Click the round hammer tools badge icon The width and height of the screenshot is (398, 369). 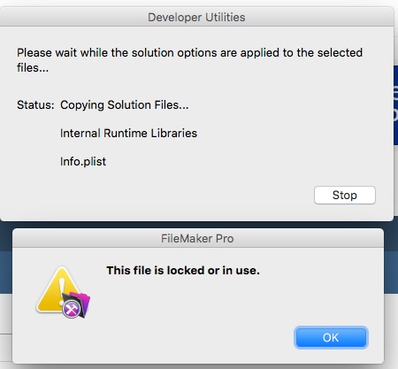[71, 309]
